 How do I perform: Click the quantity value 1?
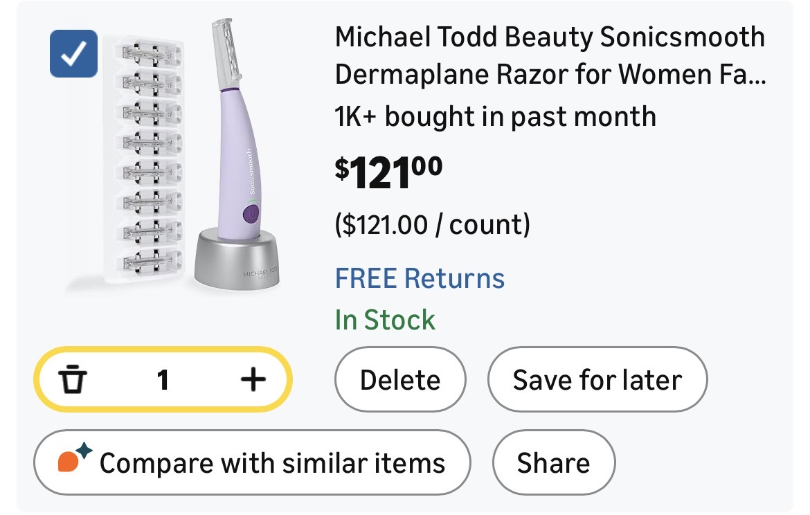coord(163,379)
